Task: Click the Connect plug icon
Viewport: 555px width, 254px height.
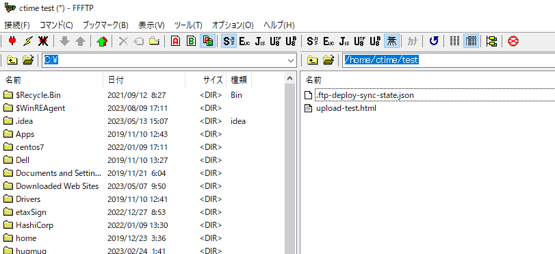Action: point(12,42)
